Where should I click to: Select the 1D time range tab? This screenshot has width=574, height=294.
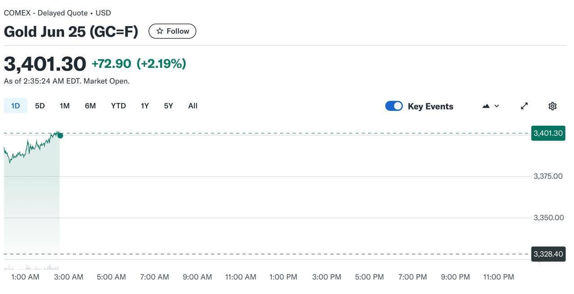[x=16, y=106]
